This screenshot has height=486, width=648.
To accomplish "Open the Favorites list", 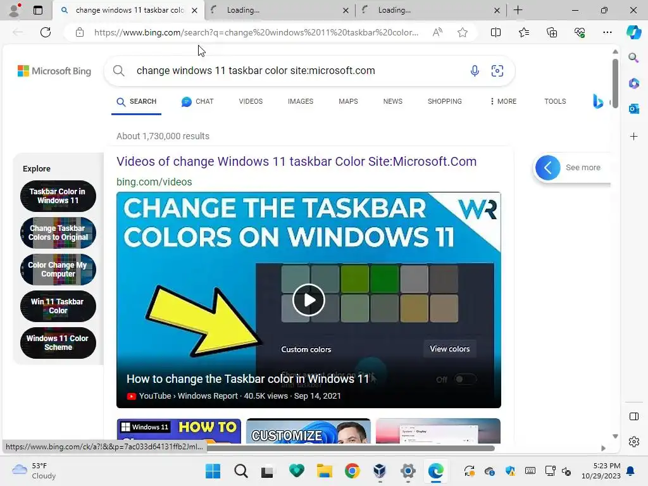I will tap(523, 32).
